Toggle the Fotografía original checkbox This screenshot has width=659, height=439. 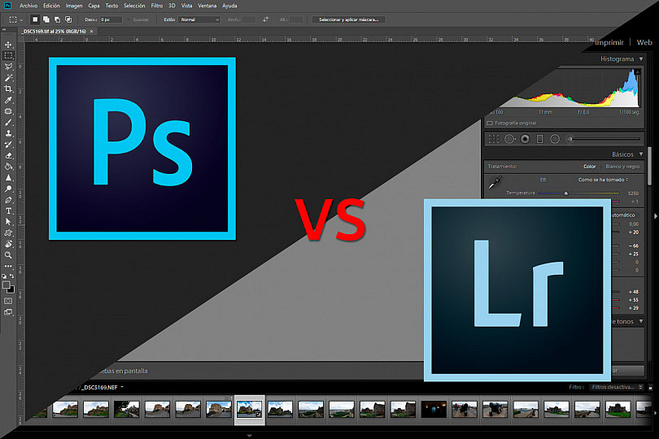490,123
